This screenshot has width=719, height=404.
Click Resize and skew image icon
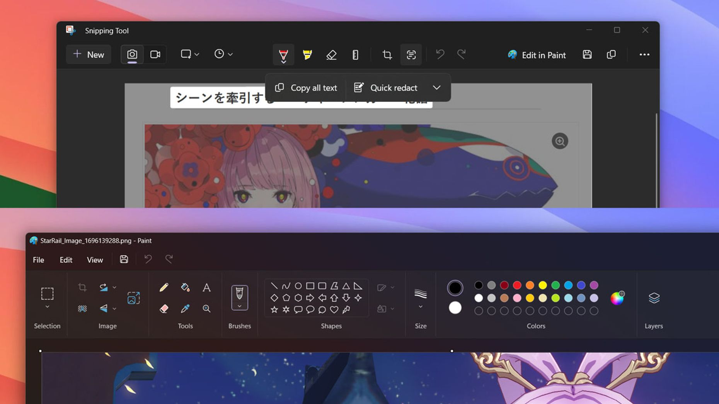coord(133,298)
